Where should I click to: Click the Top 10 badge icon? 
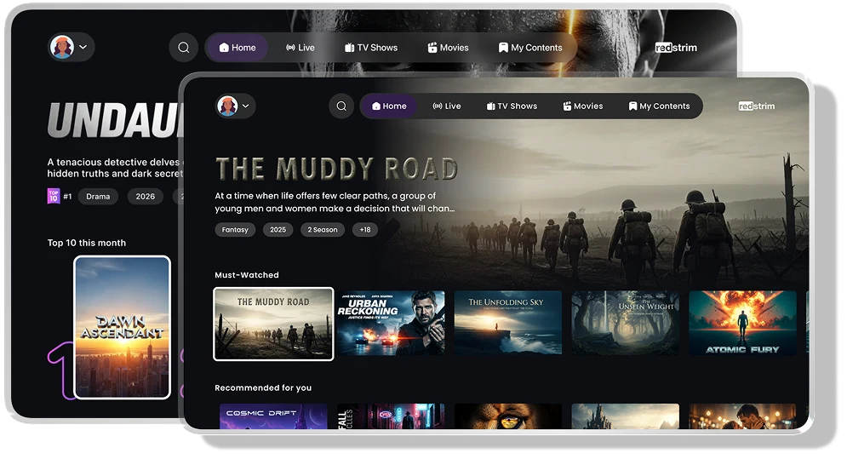click(x=54, y=196)
